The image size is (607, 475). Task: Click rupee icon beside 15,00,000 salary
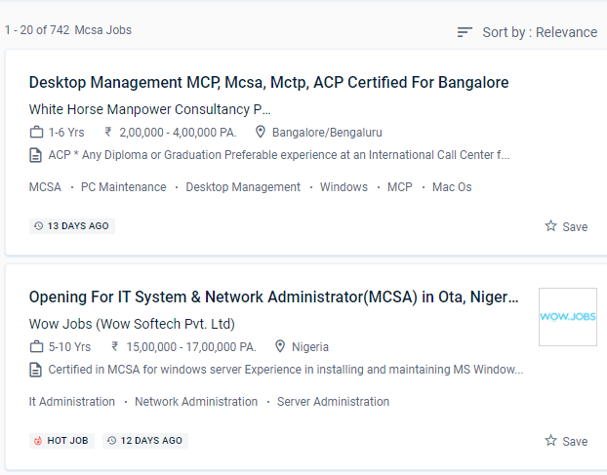[x=115, y=346]
